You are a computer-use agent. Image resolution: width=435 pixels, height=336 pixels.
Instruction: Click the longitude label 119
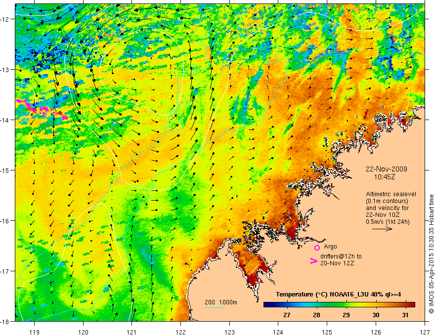coord(35,332)
